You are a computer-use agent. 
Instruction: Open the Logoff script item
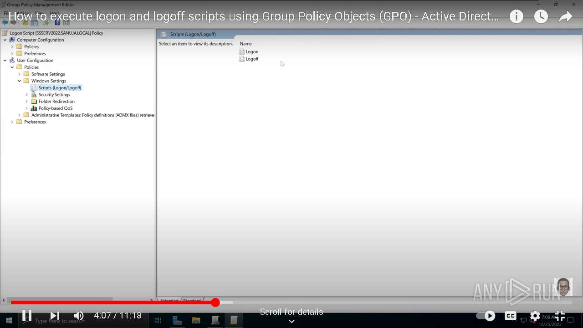[252, 59]
